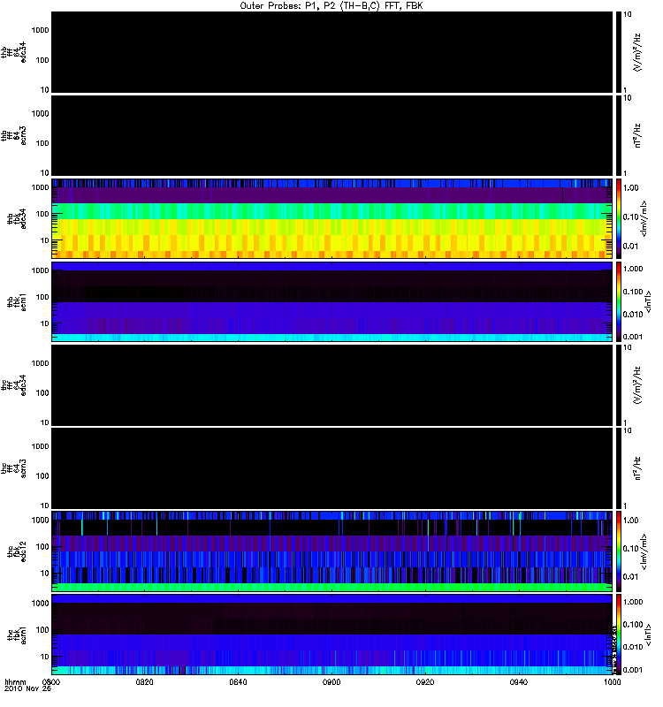
Task: Click the thb fff 64 scm3 spectrogram panel
Action: tap(331, 135)
